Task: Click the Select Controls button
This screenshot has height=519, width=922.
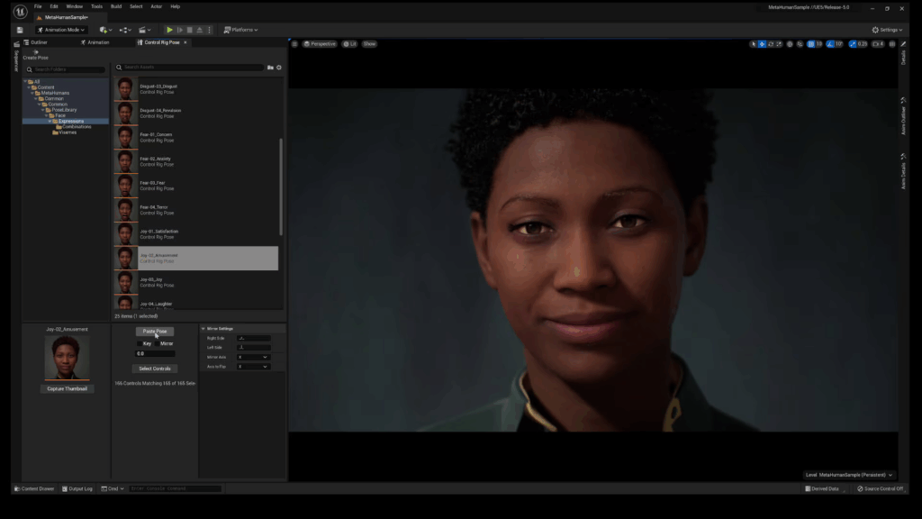Action: [x=154, y=368]
